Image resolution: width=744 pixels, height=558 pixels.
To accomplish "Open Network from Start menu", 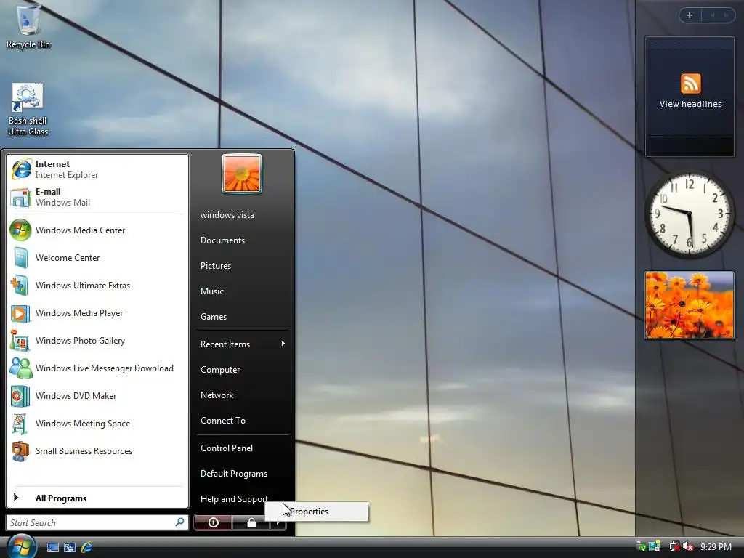I will coord(243,395).
